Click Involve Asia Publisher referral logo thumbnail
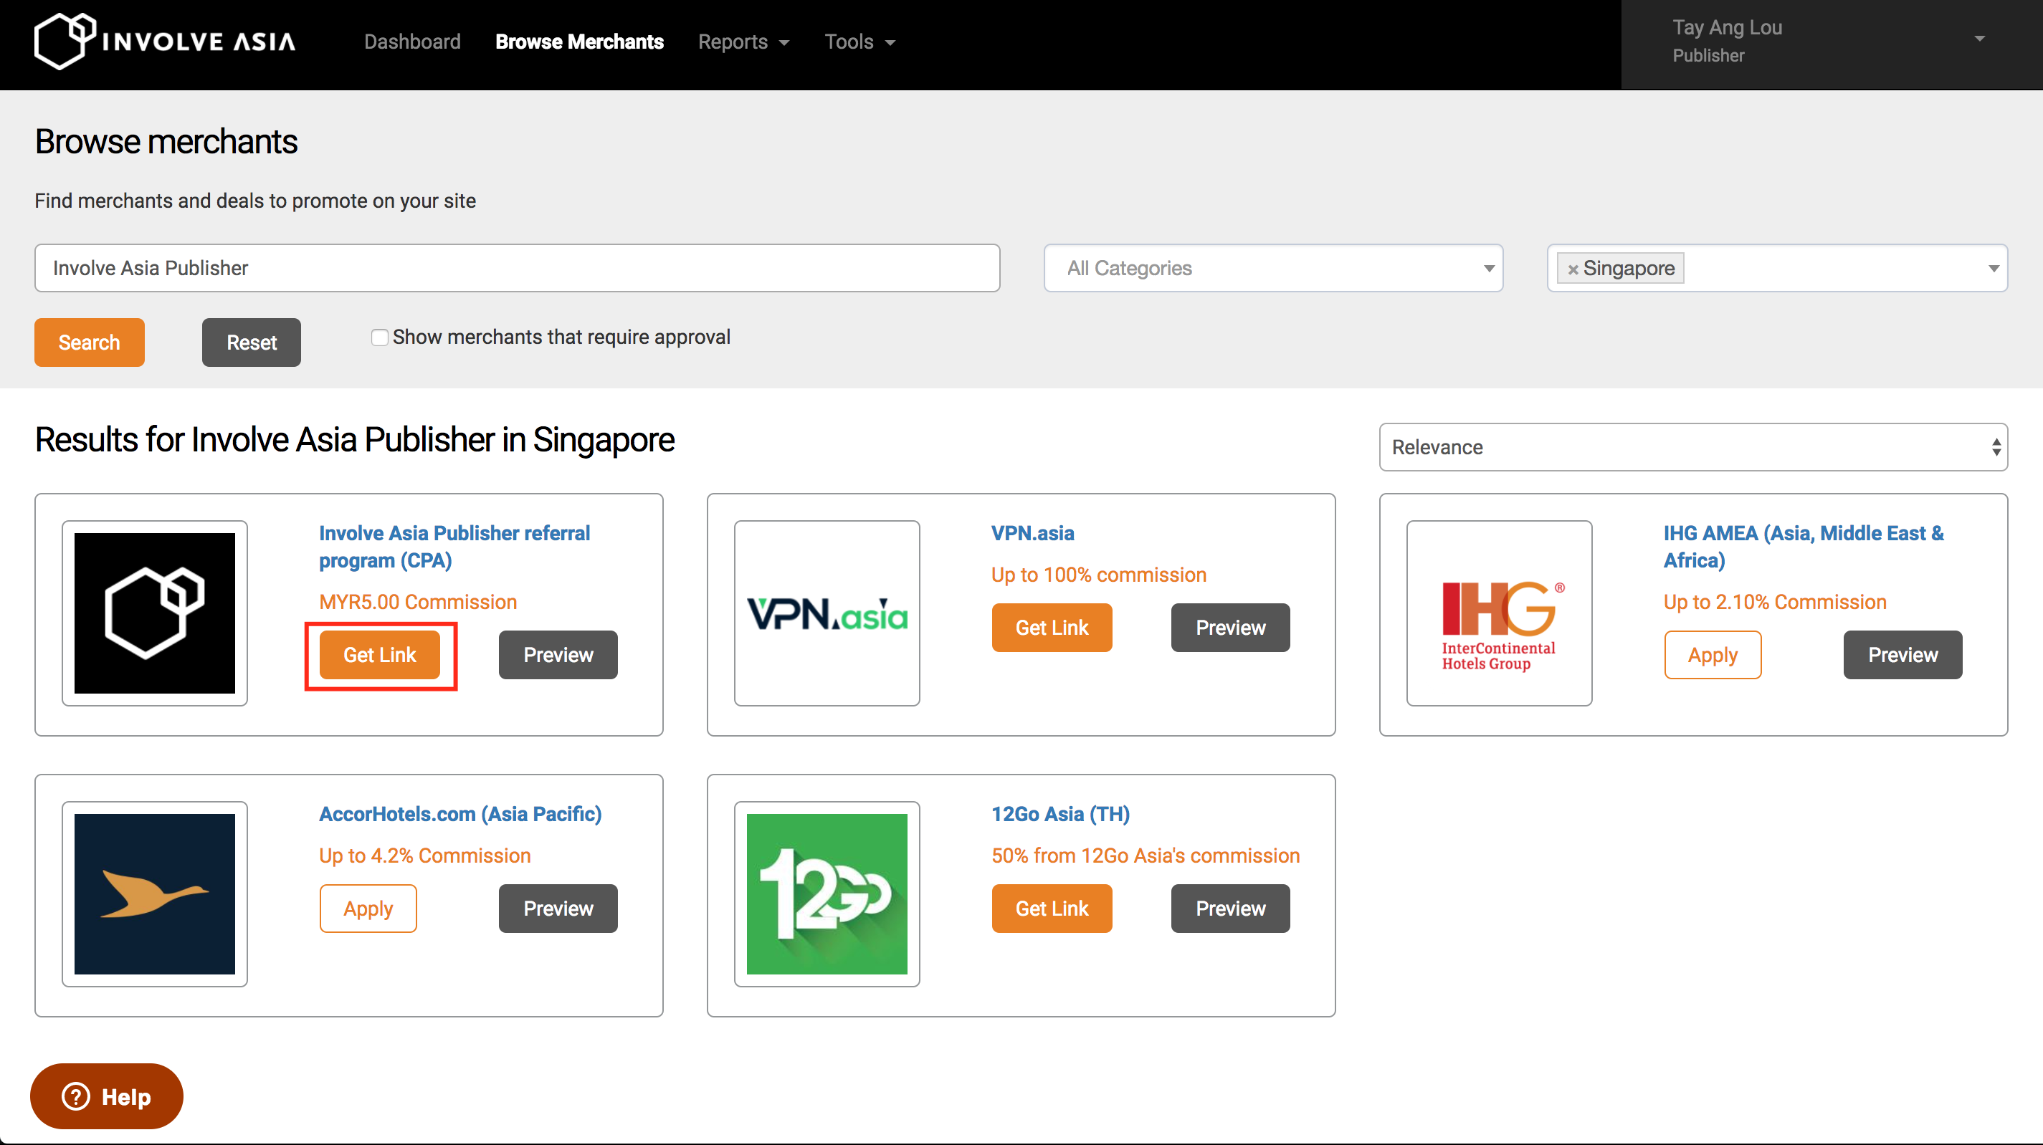2043x1145 pixels. coord(155,613)
